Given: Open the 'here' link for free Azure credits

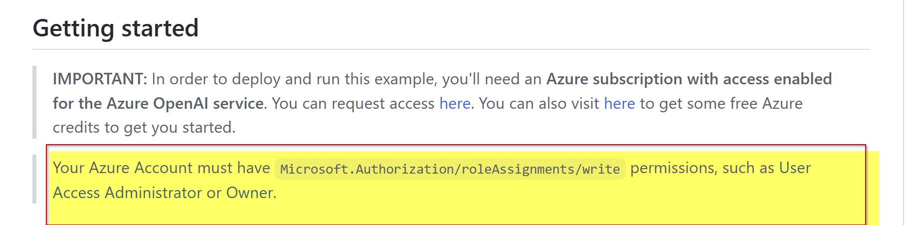Looking at the screenshot, I should 619,103.
